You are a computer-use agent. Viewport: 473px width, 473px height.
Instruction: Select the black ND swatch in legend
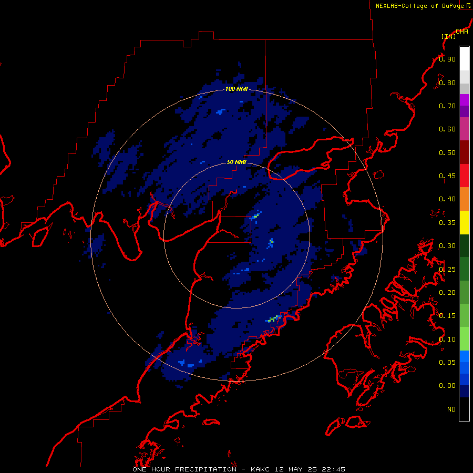pyautogui.click(x=464, y=409)
